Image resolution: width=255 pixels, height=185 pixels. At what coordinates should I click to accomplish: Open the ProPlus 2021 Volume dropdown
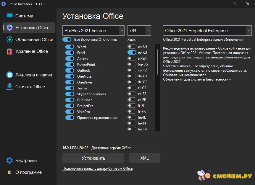(93, 31)
